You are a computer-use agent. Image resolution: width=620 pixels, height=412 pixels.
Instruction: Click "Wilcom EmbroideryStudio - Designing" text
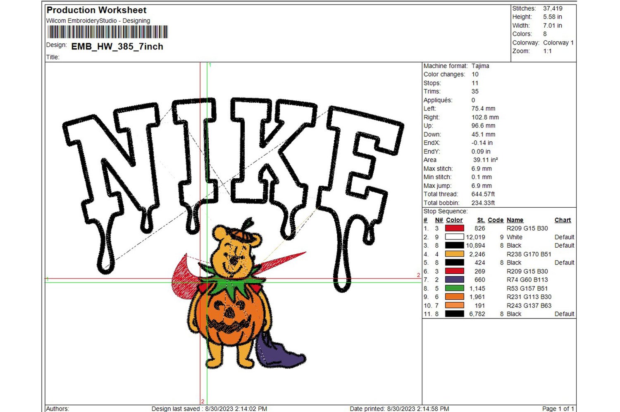98,21
